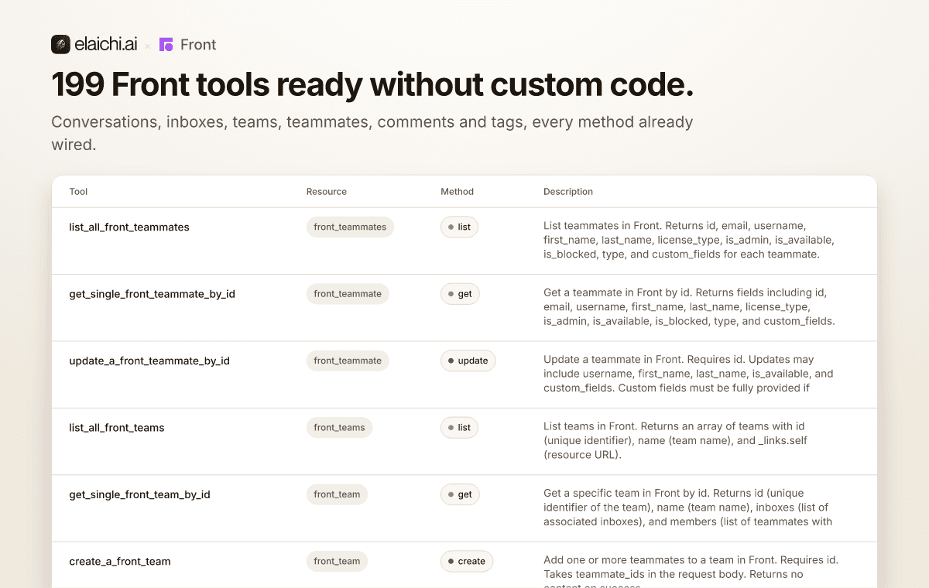Viewport: 929px width, 588px height.
Task: Click the Description column header
Action: (568, 192)
